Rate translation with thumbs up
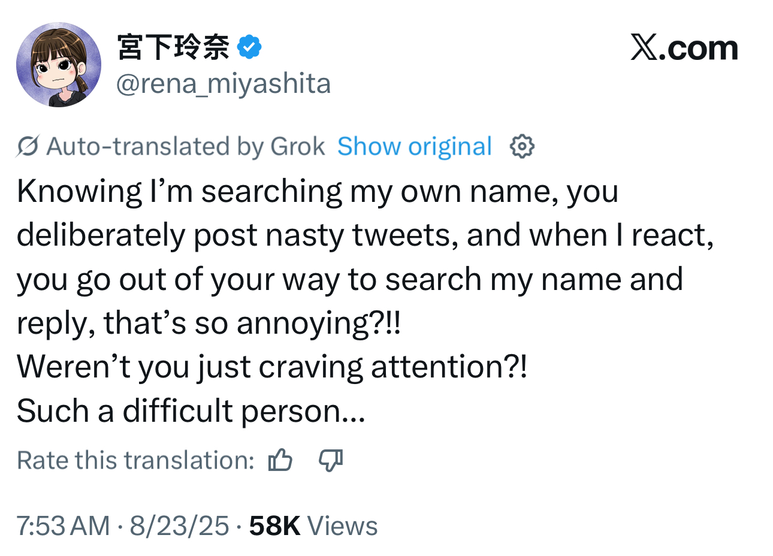The height and width of the screenshot is (556, 773). (x=280, y=460)
